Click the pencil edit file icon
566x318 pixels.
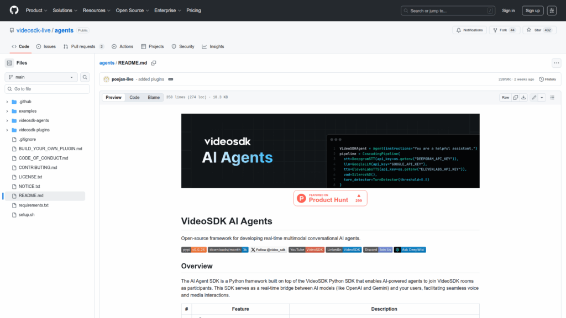pos(534,97)
